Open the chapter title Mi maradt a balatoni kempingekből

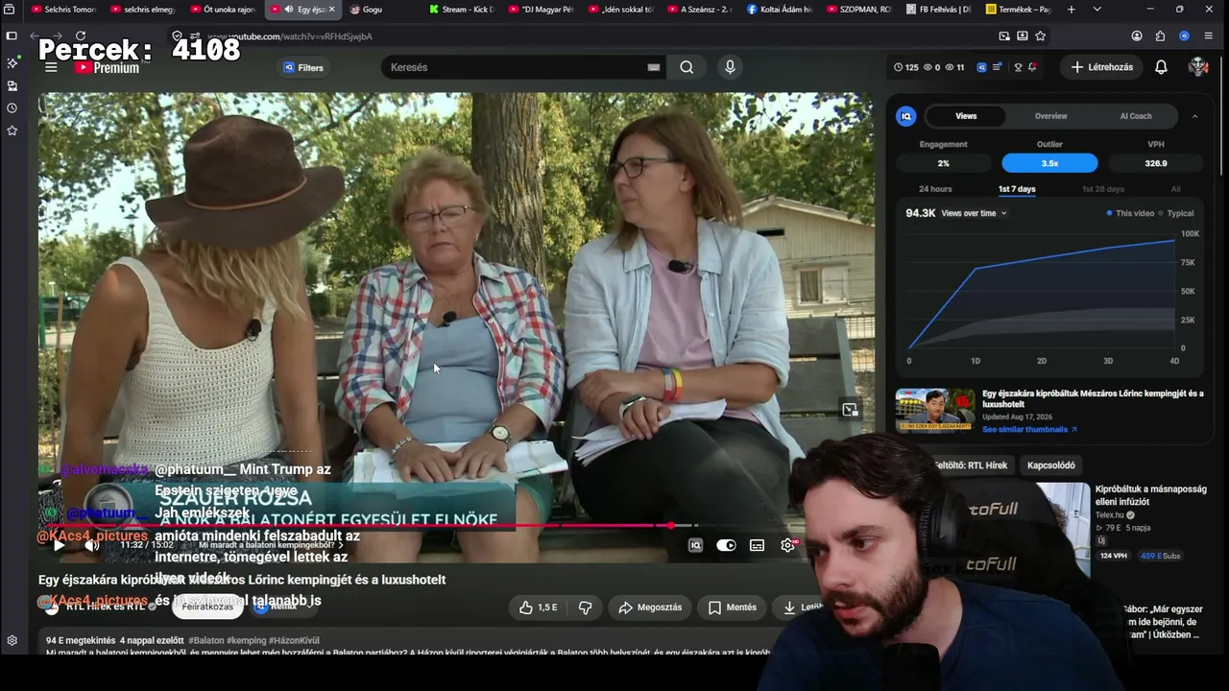tap(271, 545)
